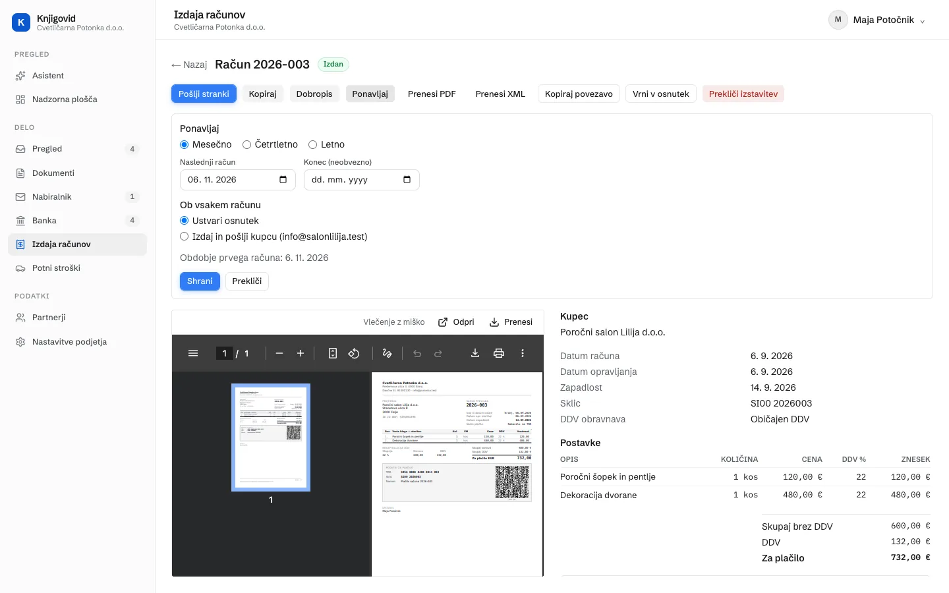Select the page 1 thumbnail in the PDF sidebar

(271, 438)
